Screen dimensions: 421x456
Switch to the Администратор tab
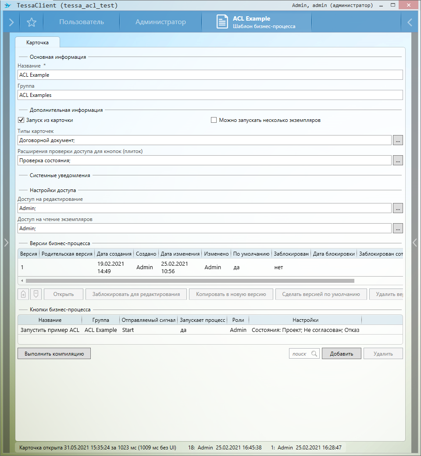[161, 22]
